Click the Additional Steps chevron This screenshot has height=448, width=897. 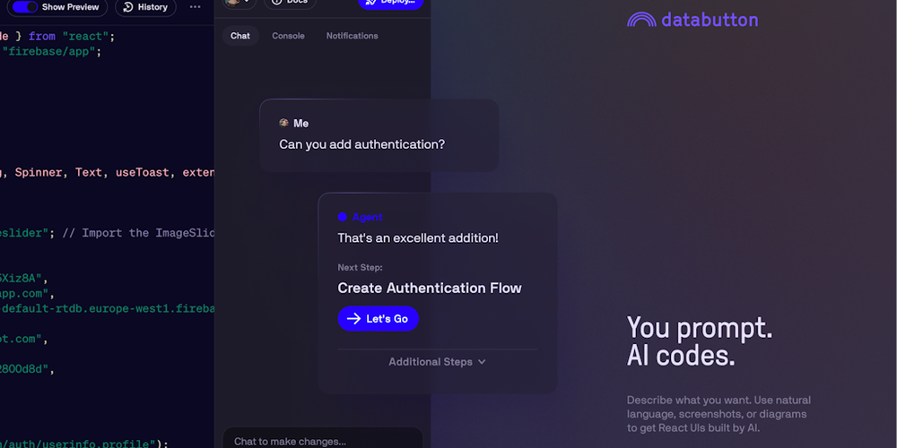pyautogui.click(x=482, y=362)
